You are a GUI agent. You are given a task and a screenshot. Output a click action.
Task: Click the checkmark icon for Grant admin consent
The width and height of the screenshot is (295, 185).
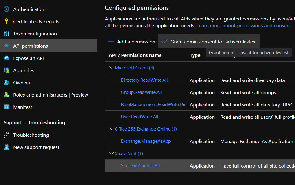click(x=164, y=41)
